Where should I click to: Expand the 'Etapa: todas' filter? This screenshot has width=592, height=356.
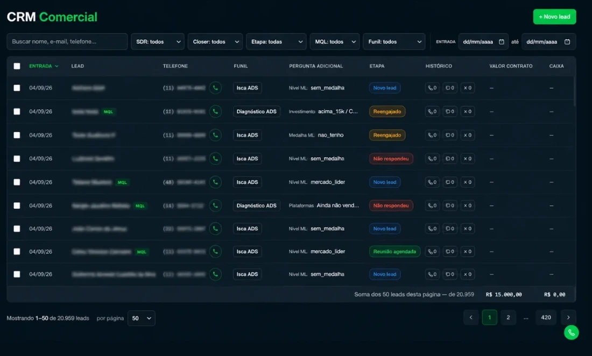pos(277,42)
